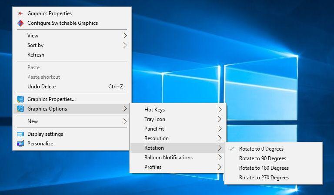The image size is (334, 195).
Task: Click the arrow next to Graphics Options
Action: pyautogui.click(x=125, y=109)
